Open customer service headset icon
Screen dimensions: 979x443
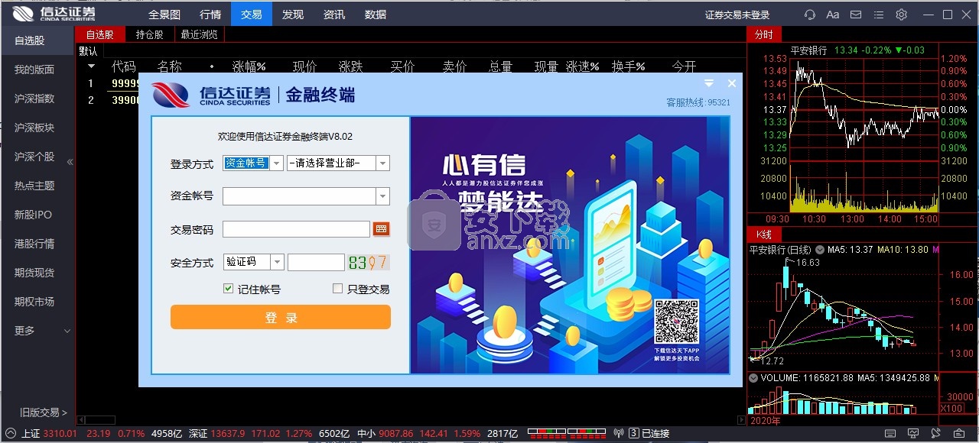(x=810, y=15)
